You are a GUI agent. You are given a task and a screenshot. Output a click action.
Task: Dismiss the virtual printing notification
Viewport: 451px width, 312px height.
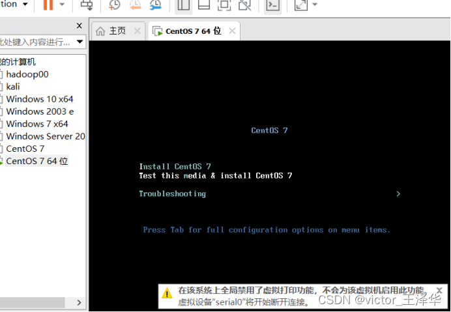[x=439, y=290]
